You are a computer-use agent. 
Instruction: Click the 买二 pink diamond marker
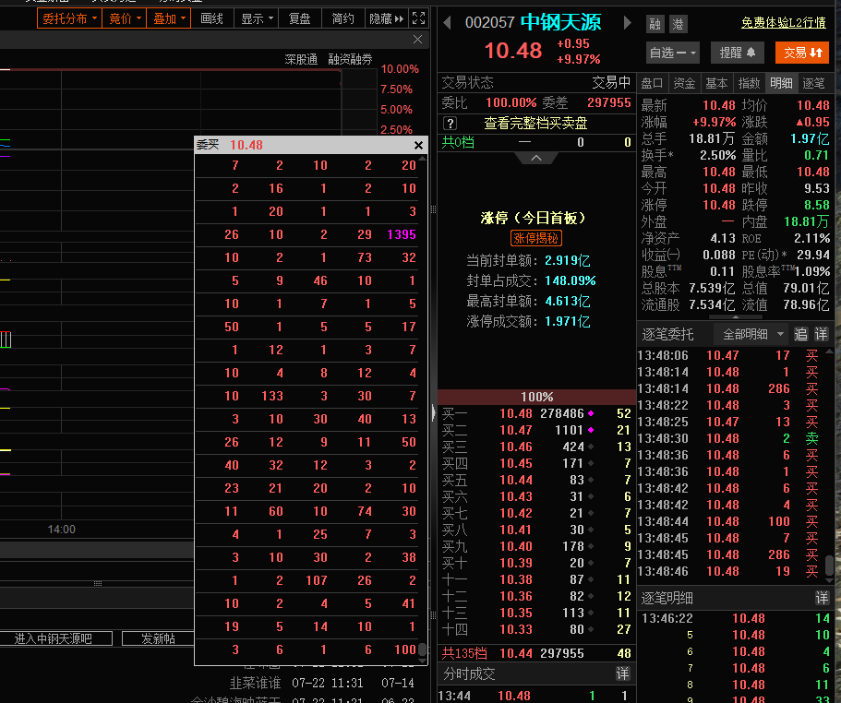pyautogui.click(x=591, y=430)
